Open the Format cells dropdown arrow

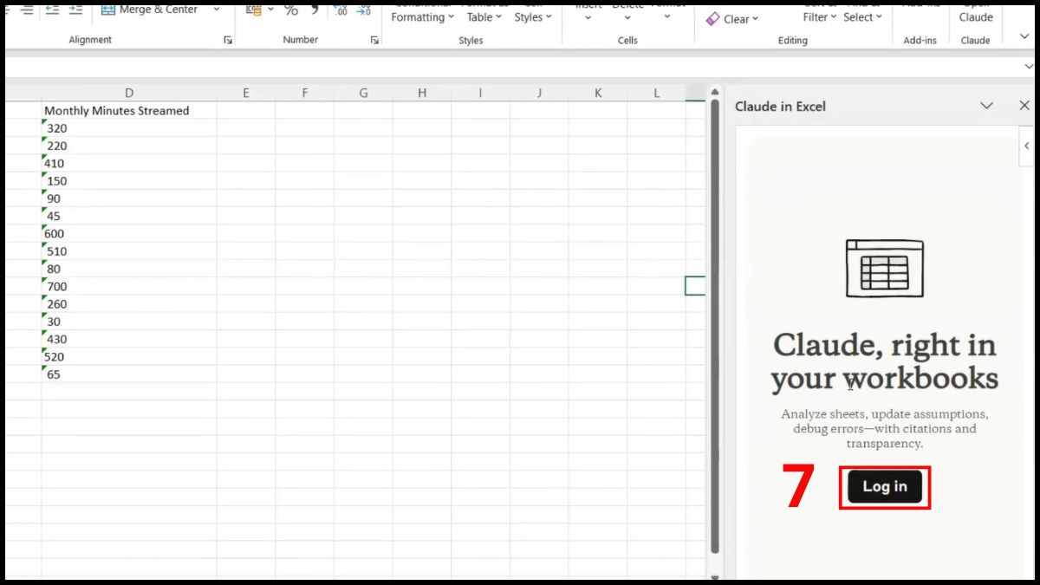click(x=667, y=16)
